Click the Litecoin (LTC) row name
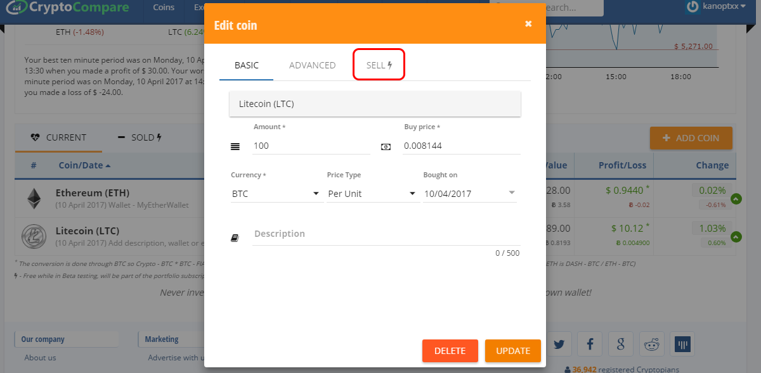The width and height of the screenshot is (761, 373). (88, 231)
